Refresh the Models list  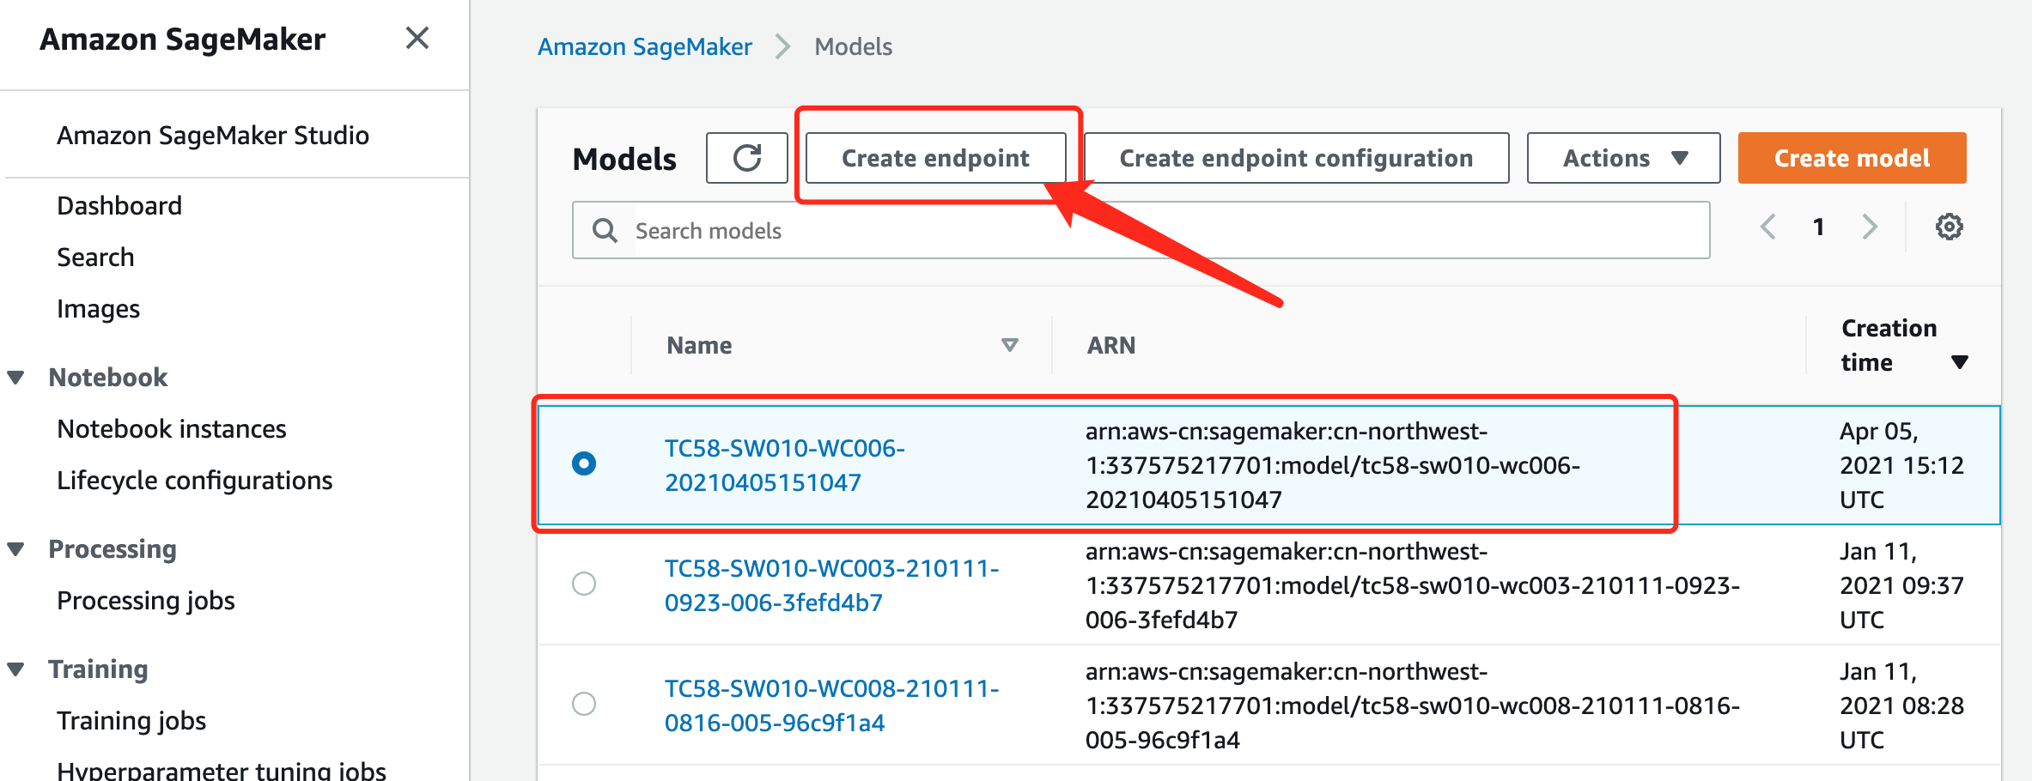click(746, 158)
